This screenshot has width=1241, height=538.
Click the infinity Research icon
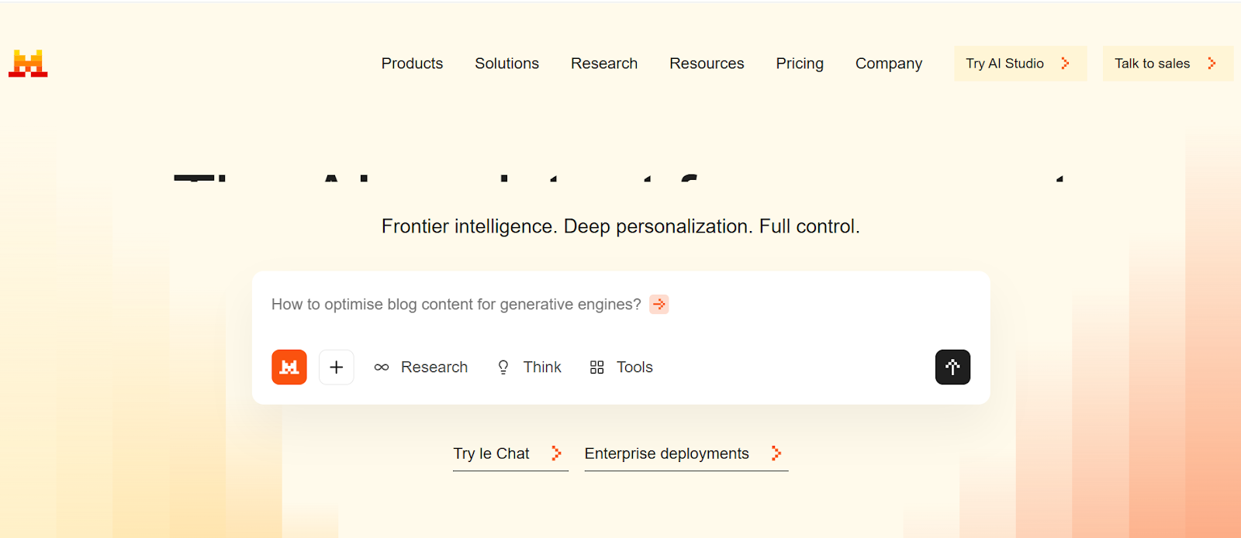pos(382,367)
